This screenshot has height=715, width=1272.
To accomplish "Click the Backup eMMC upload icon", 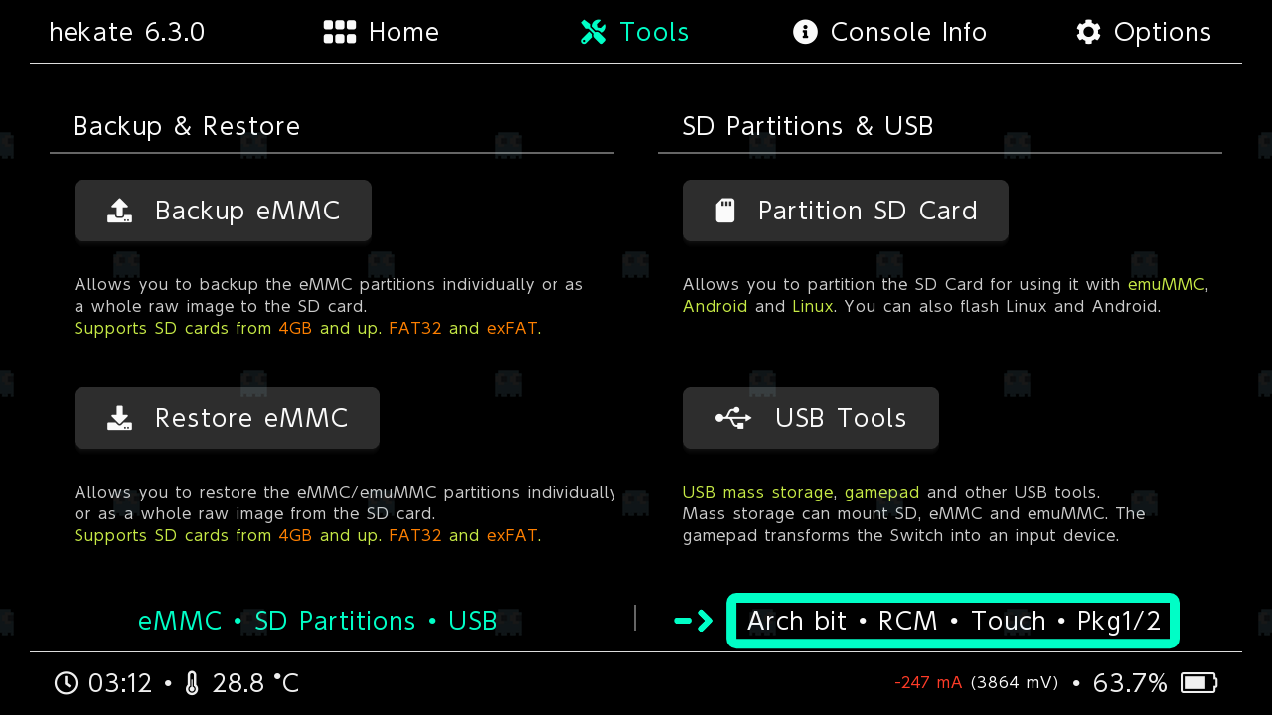I will coord(119,211).
